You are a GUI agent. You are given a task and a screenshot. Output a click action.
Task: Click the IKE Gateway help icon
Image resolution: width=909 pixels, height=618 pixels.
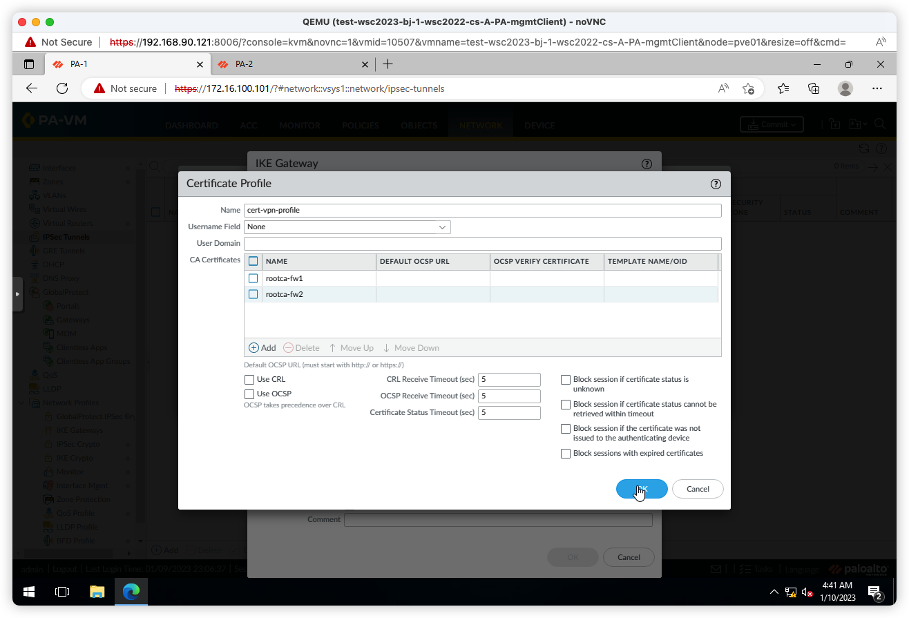(647, 164)
